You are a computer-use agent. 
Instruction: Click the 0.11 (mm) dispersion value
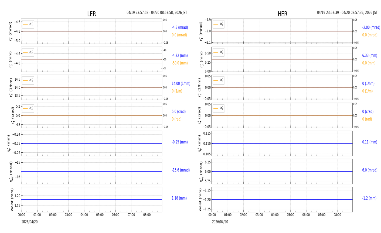coord(370,142)
